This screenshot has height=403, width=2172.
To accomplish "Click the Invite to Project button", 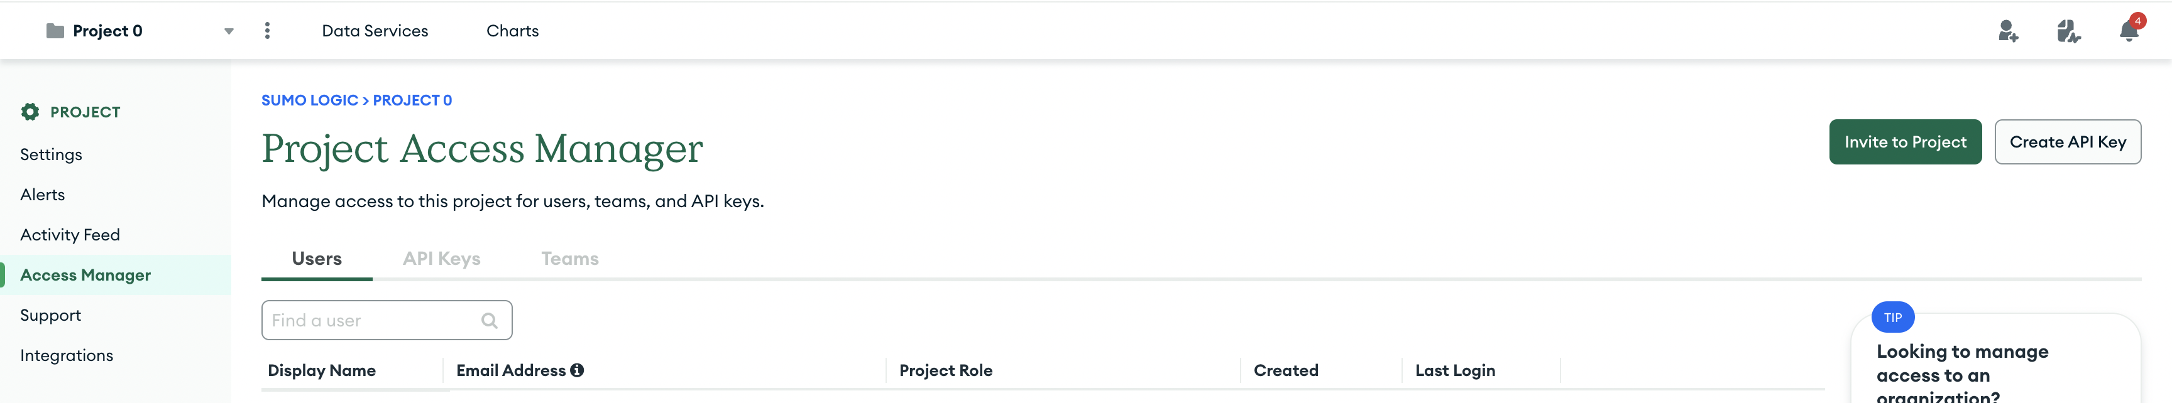I will click(x=1905, y=141).
